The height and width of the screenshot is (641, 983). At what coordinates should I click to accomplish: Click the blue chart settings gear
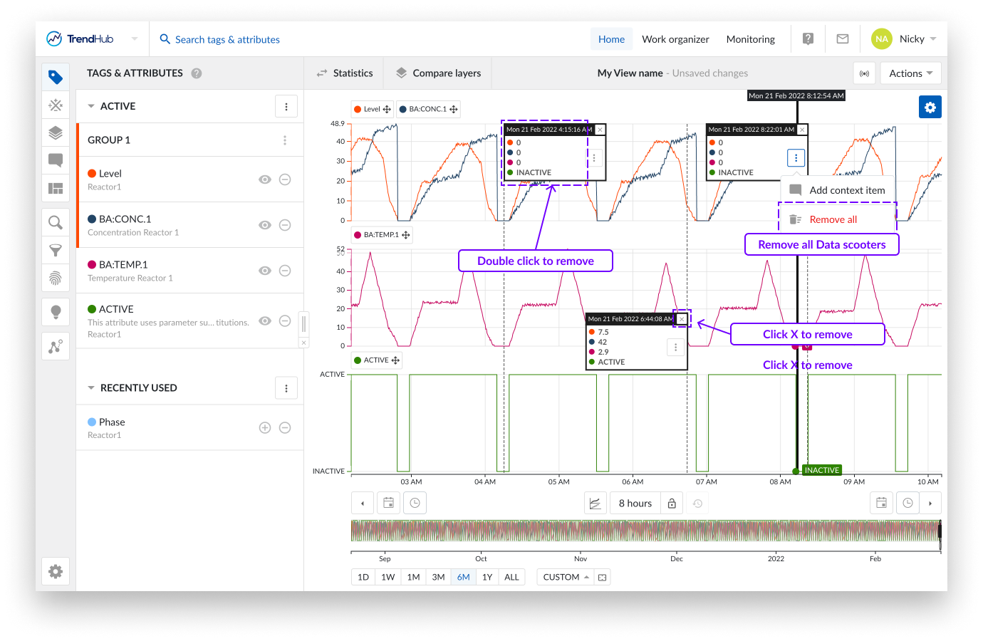930,107
